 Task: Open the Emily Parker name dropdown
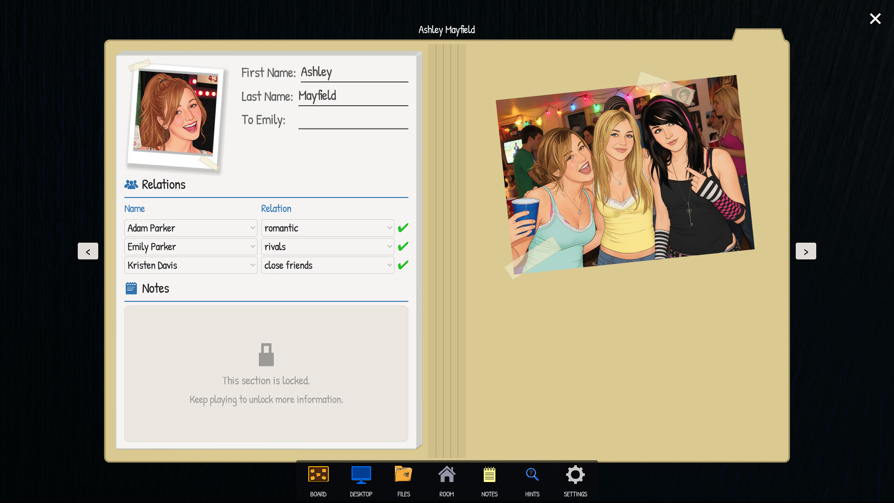click(x=190, y=247)
